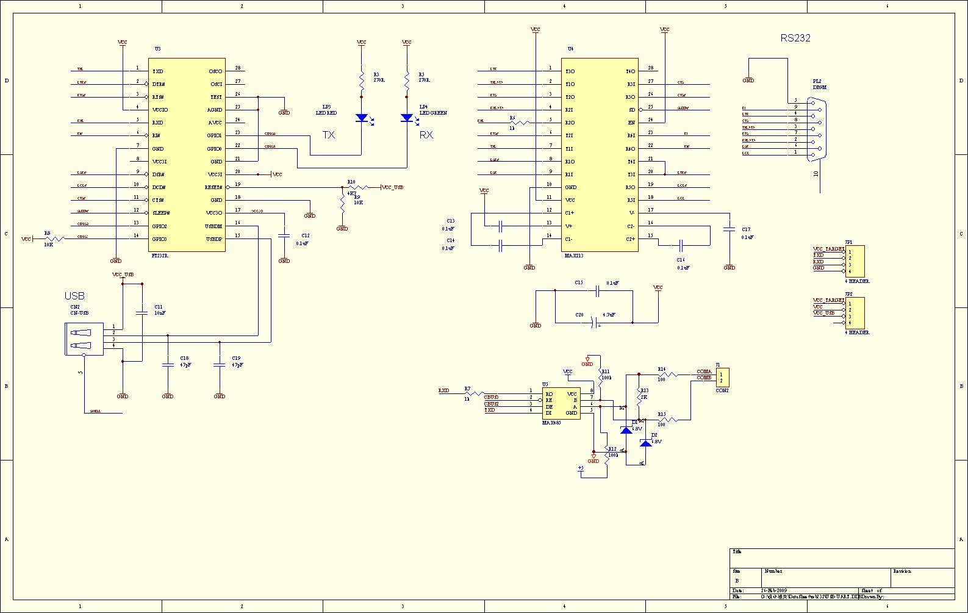Screen dimensions: 968x613
Task: Select the VCC_USB net label beside R10
Action: coord(393,187)
